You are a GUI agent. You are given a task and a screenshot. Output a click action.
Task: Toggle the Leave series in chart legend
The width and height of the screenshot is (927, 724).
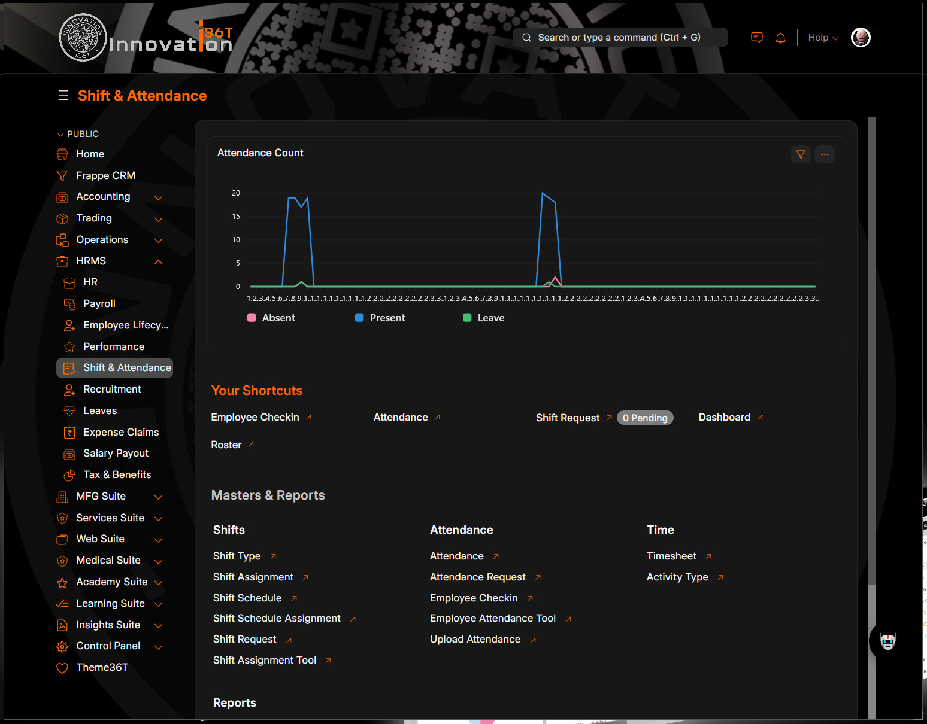(484, 318)
